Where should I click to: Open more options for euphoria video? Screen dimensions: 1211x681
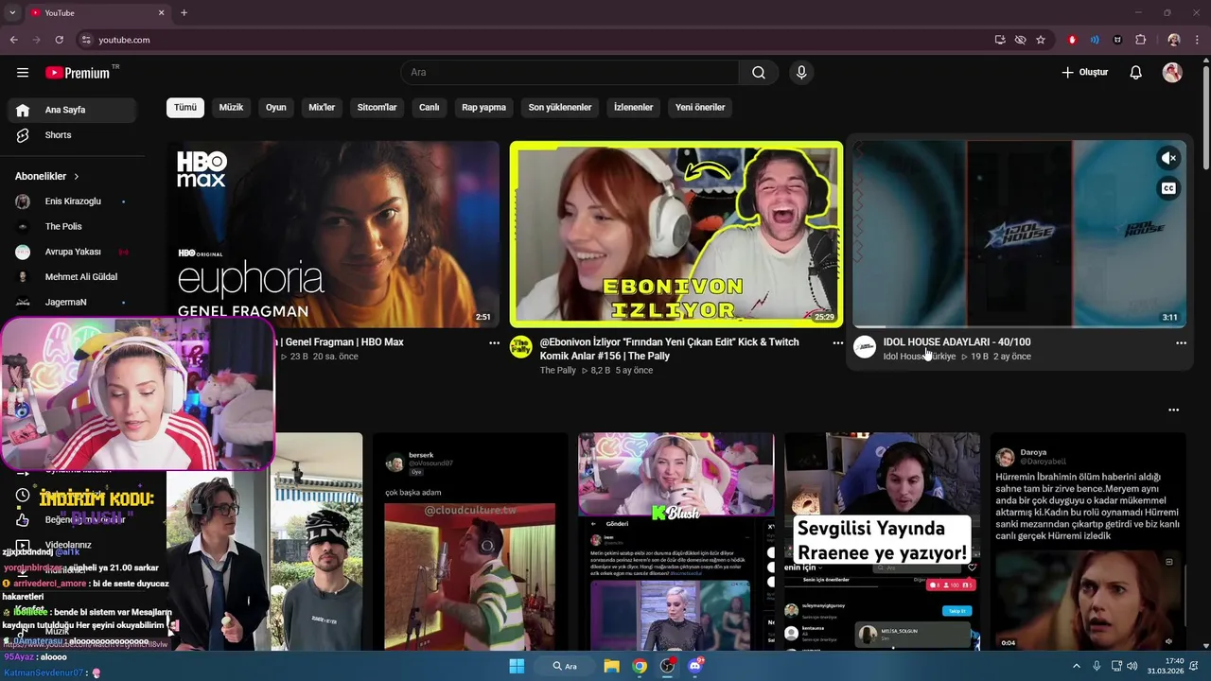pyautogui.click(x=494, y=343)
